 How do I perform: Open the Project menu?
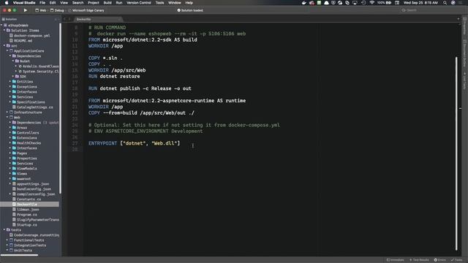click(x=93, y=3)
